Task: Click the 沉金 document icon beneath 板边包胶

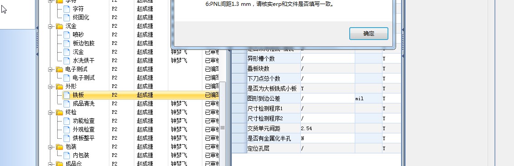Action: coord(67,52)
